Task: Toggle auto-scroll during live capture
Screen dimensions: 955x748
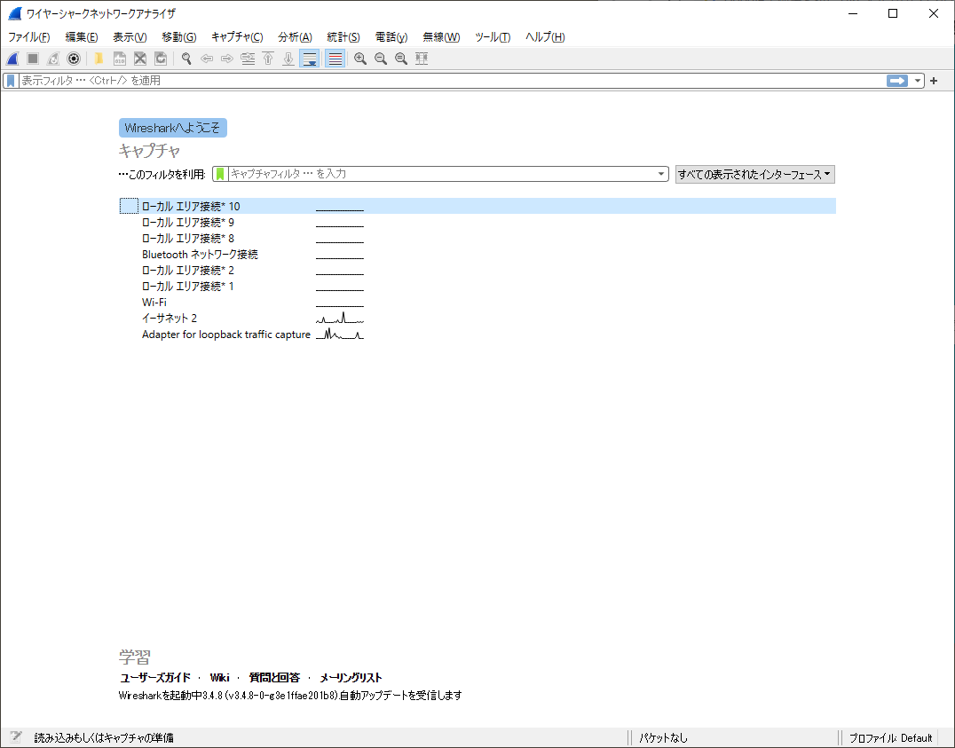Action: pos(310,59)
